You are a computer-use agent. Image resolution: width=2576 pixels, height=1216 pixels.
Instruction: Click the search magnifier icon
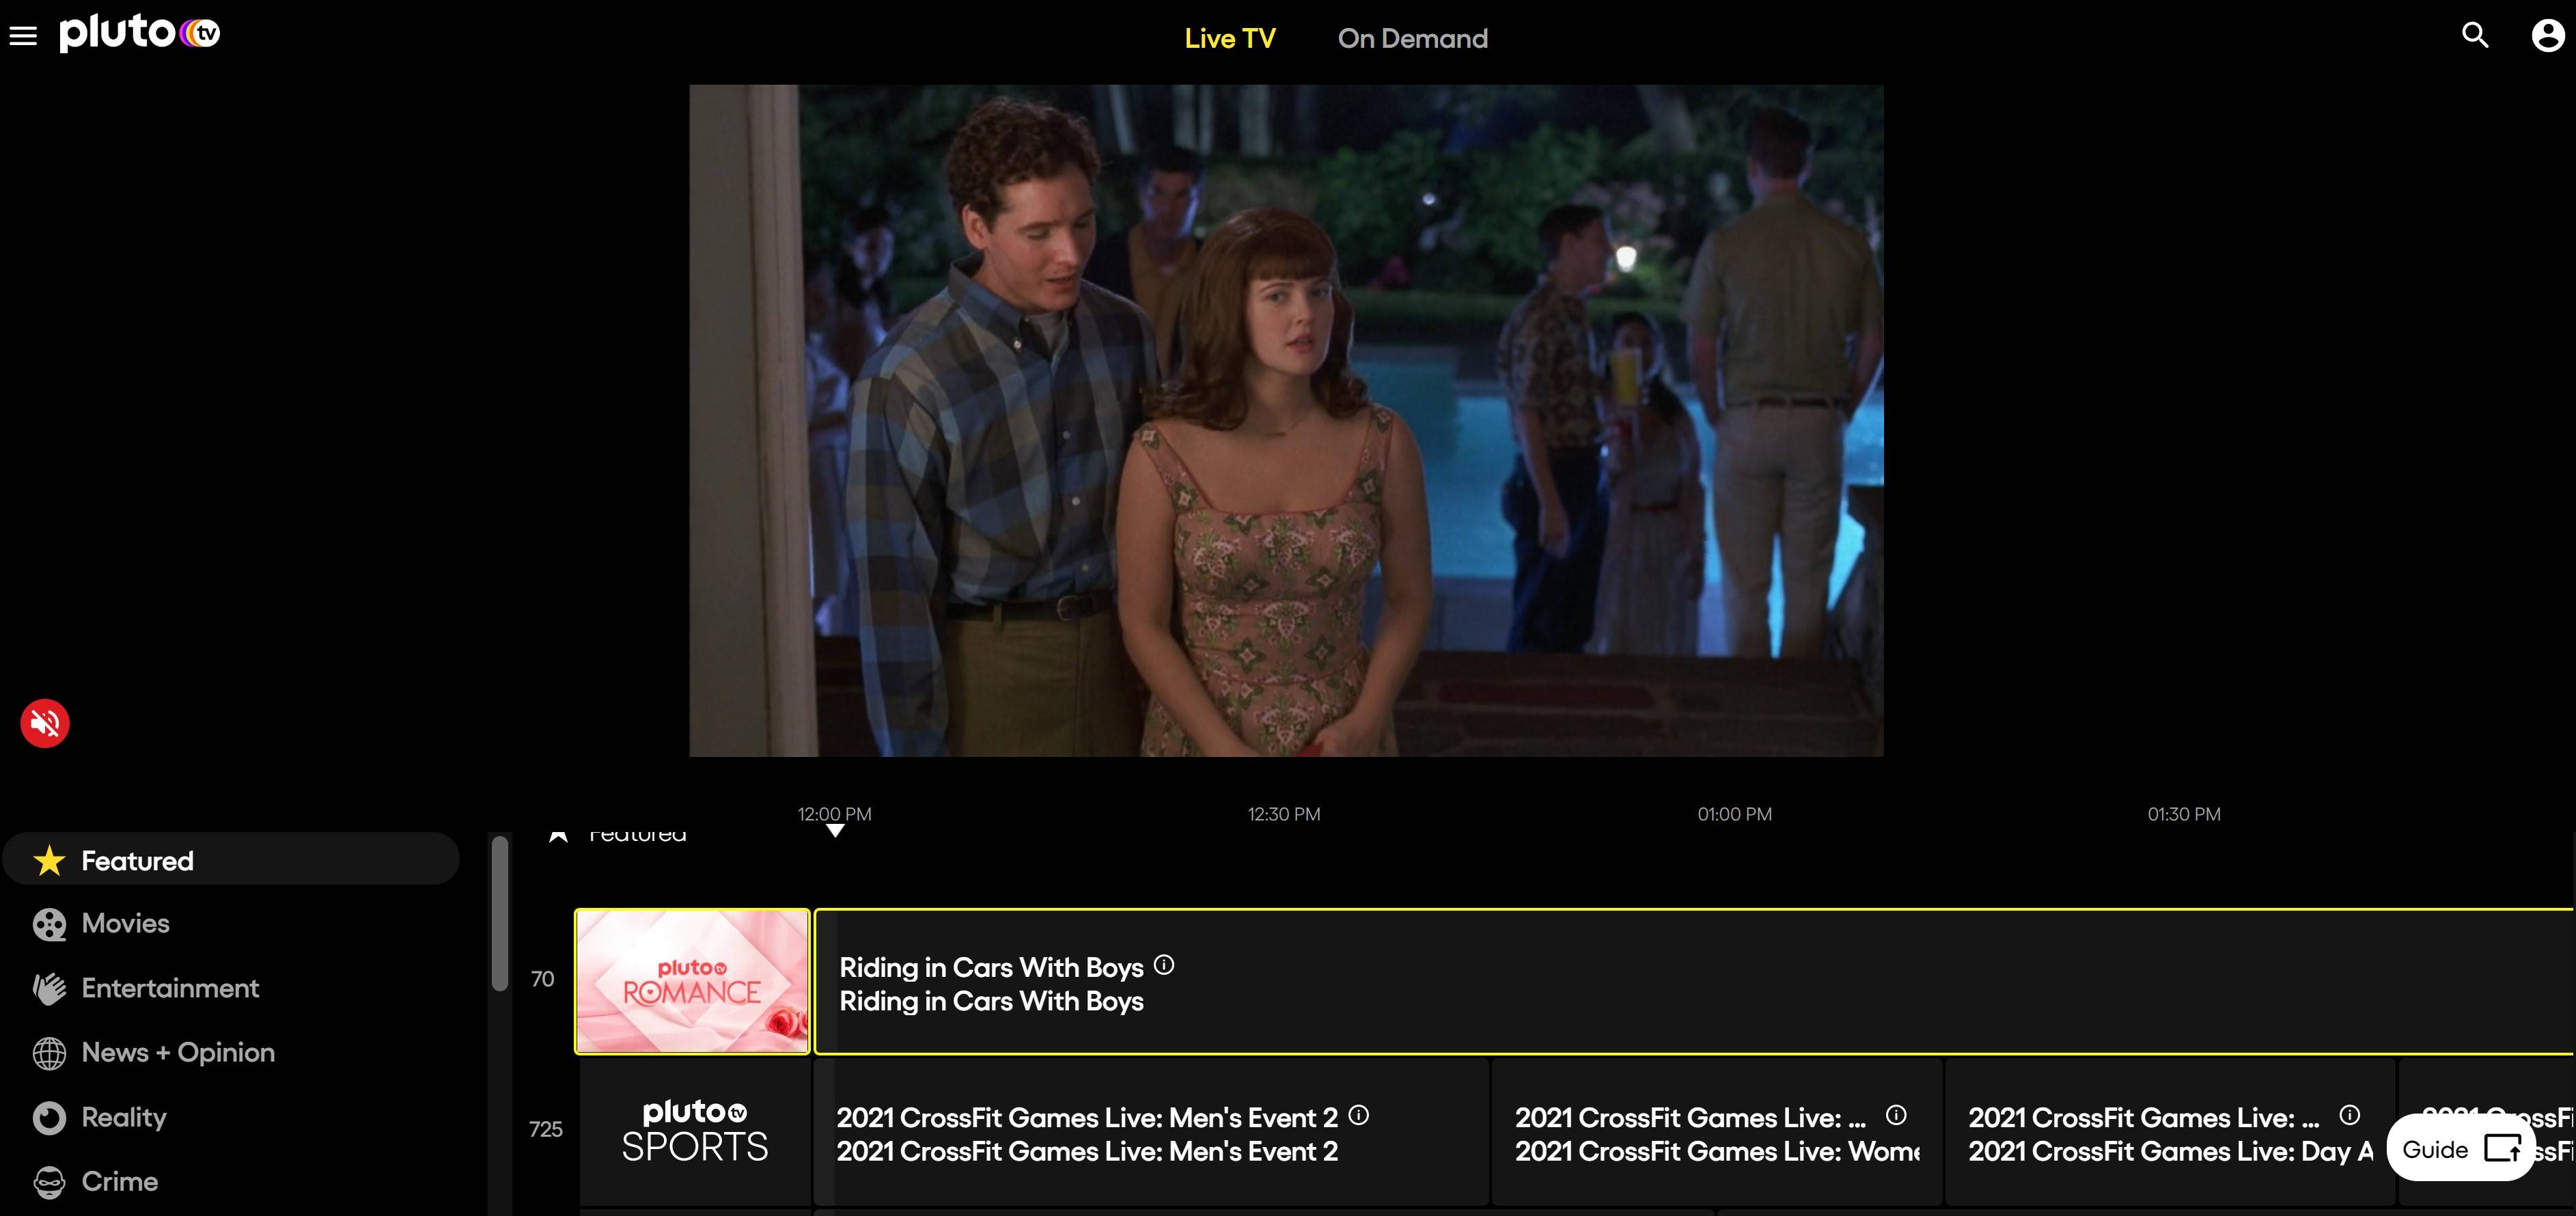2474,36
